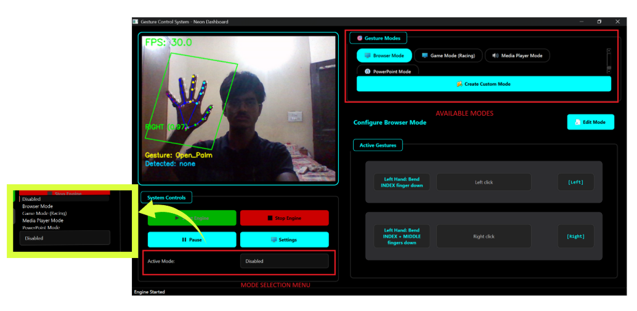637x311 pixels.
Task: Maximize the Gesture Control System window
Action: [599, 22]
